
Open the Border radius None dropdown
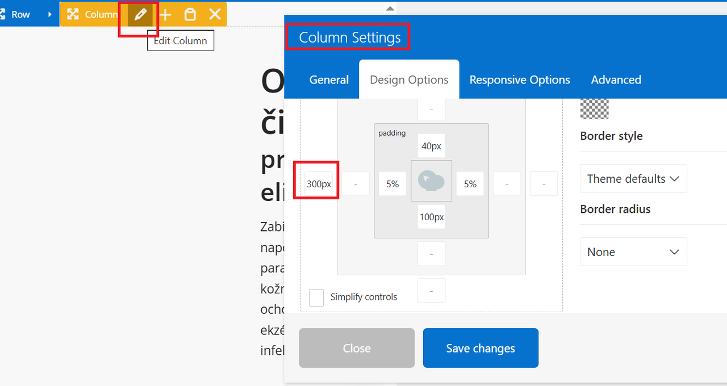(x=633, y=252)
